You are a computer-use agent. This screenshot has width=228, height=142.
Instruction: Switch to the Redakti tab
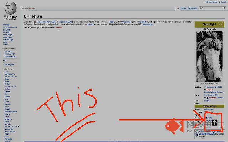[183, 8]
